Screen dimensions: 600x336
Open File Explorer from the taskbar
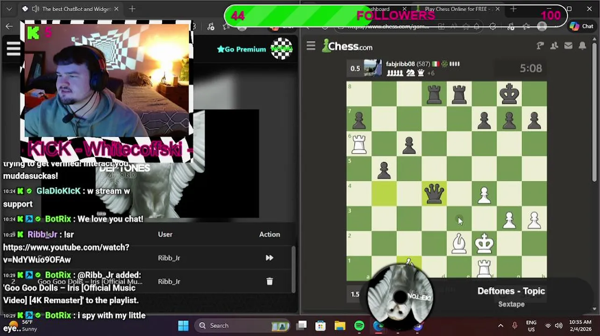340,326
